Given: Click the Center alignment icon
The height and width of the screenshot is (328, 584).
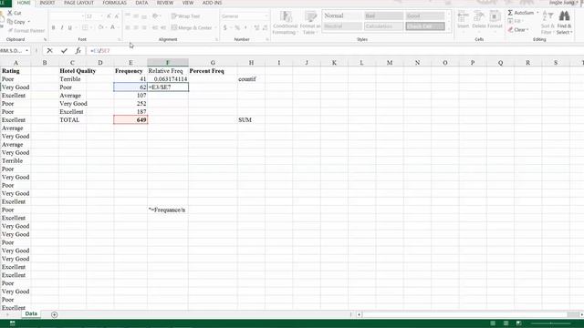Looking at the screenshot, I should pos(136,28).
